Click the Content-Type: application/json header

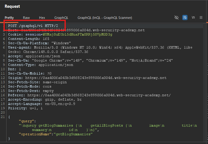point(41,65)
